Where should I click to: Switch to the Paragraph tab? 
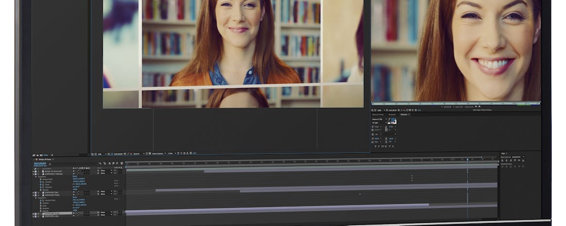tap(392, 115)
